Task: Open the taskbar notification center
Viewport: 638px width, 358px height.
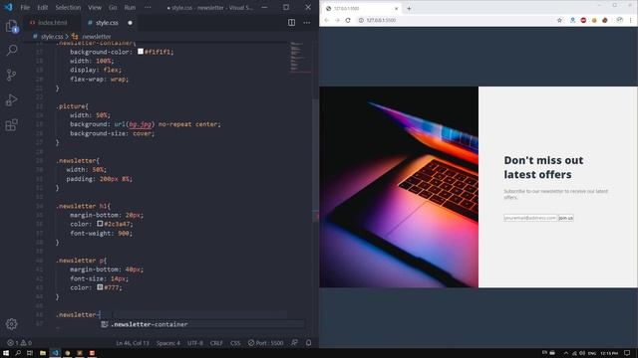Action: (x=627, y=353)
